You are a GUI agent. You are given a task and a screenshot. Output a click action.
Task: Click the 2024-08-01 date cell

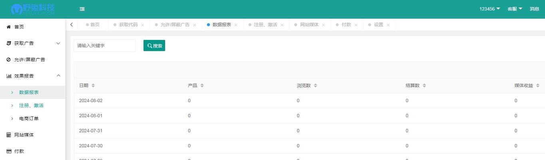tap(91, 116)
